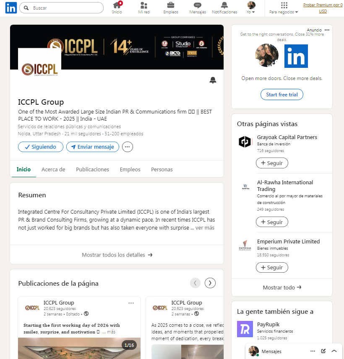Image resolution: width=344 pixels, height=359 pixels.
Task: Click Enviar mensaje button
Action: pos(93,147)
